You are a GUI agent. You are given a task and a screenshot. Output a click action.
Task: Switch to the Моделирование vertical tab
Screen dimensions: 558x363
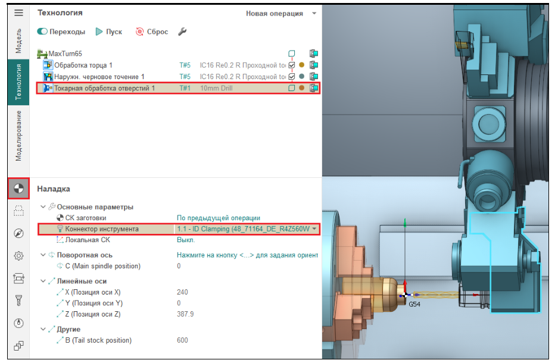coord(18,136)
